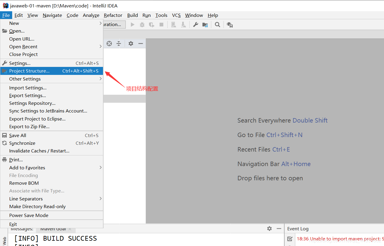Click the first greyed icon after Stop
The height and width of the screenshot is (246, 384).
pyautogui.click(x=174, y=25)
